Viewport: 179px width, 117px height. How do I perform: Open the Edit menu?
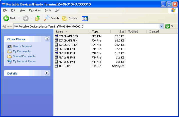click(x=13, y=10)
